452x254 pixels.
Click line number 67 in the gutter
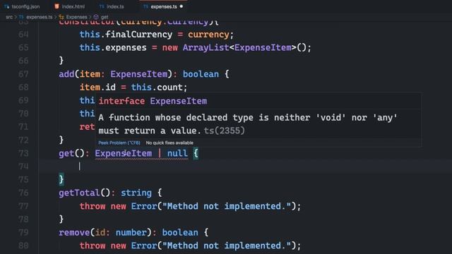(23, 74)
